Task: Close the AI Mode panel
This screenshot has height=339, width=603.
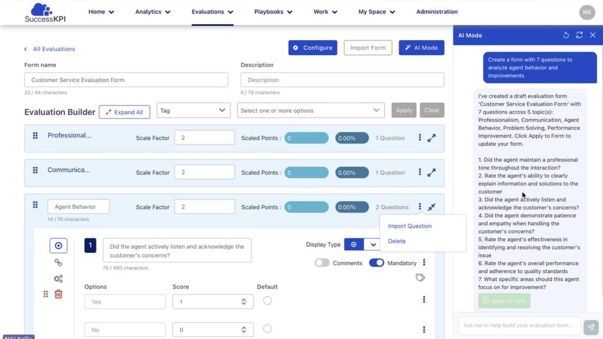Action: (592, 35)
